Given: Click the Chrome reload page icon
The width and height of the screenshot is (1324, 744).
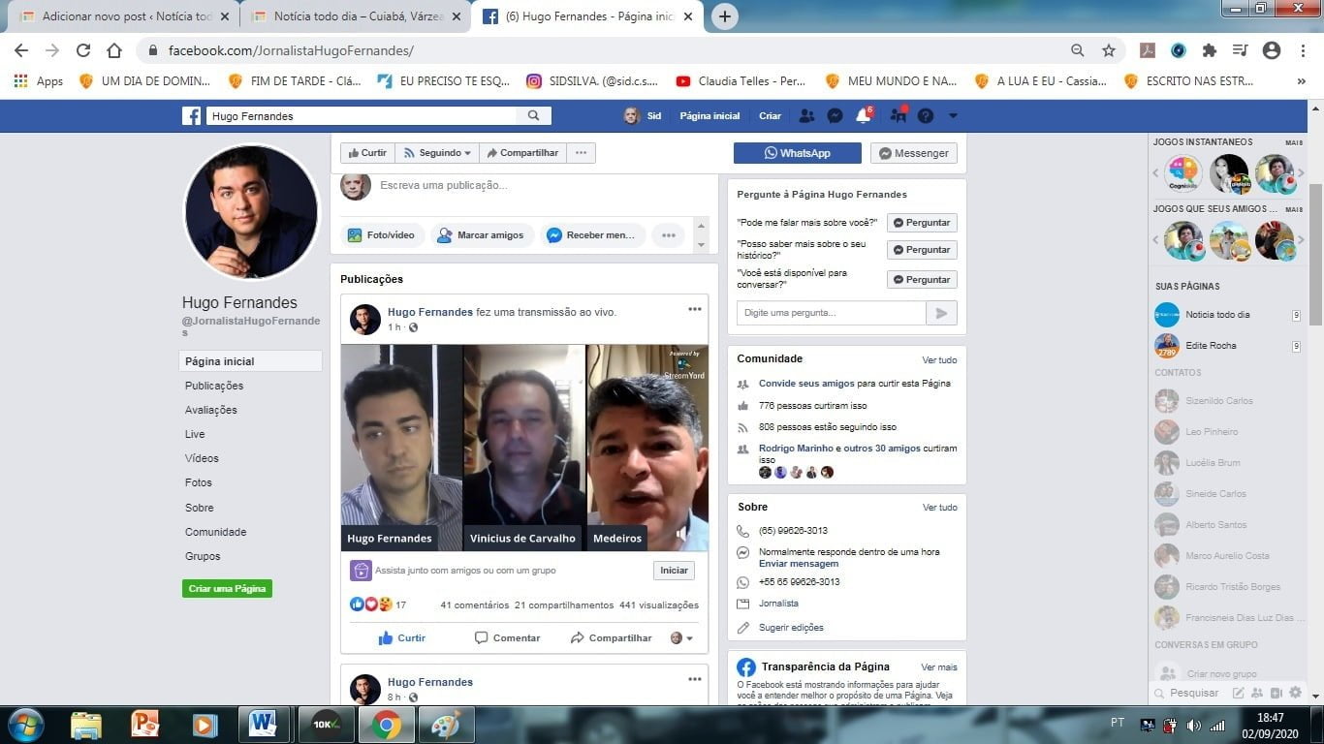Looking at the screenshot, I should 83,50.
